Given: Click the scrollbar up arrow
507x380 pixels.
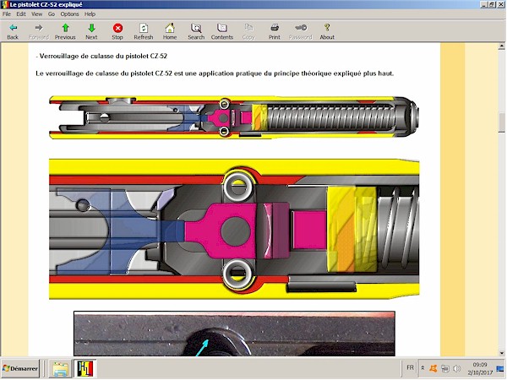Looking at the screenshot, I should coord(501,46).
